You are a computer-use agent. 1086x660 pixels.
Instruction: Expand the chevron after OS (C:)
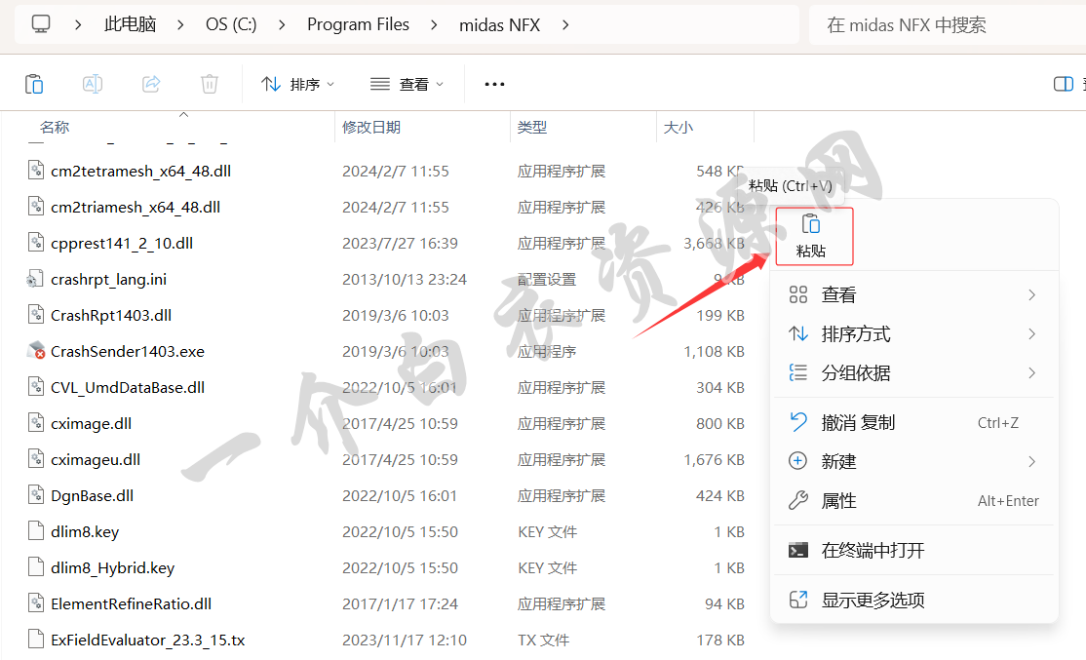click(x=282, y=25)
